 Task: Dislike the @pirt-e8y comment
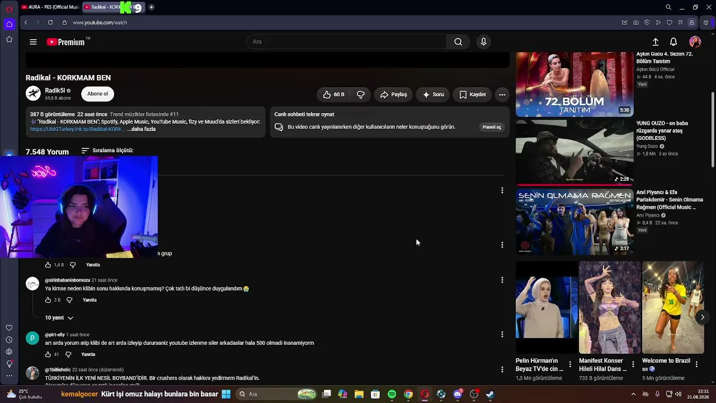(x=68, y=354)
